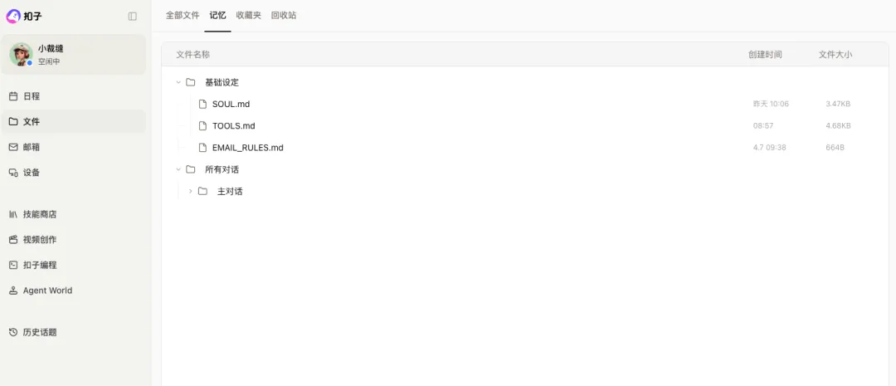The height and width of the screenshot is (386, 896).
Task: Click the 小裁缝 avatar image
Action: [x=21, y=55]
